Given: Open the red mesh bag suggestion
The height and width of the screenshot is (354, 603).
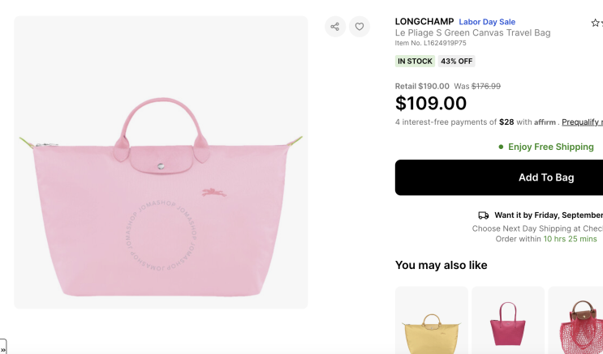Looking at the screenshot, I should coord(576,324).
